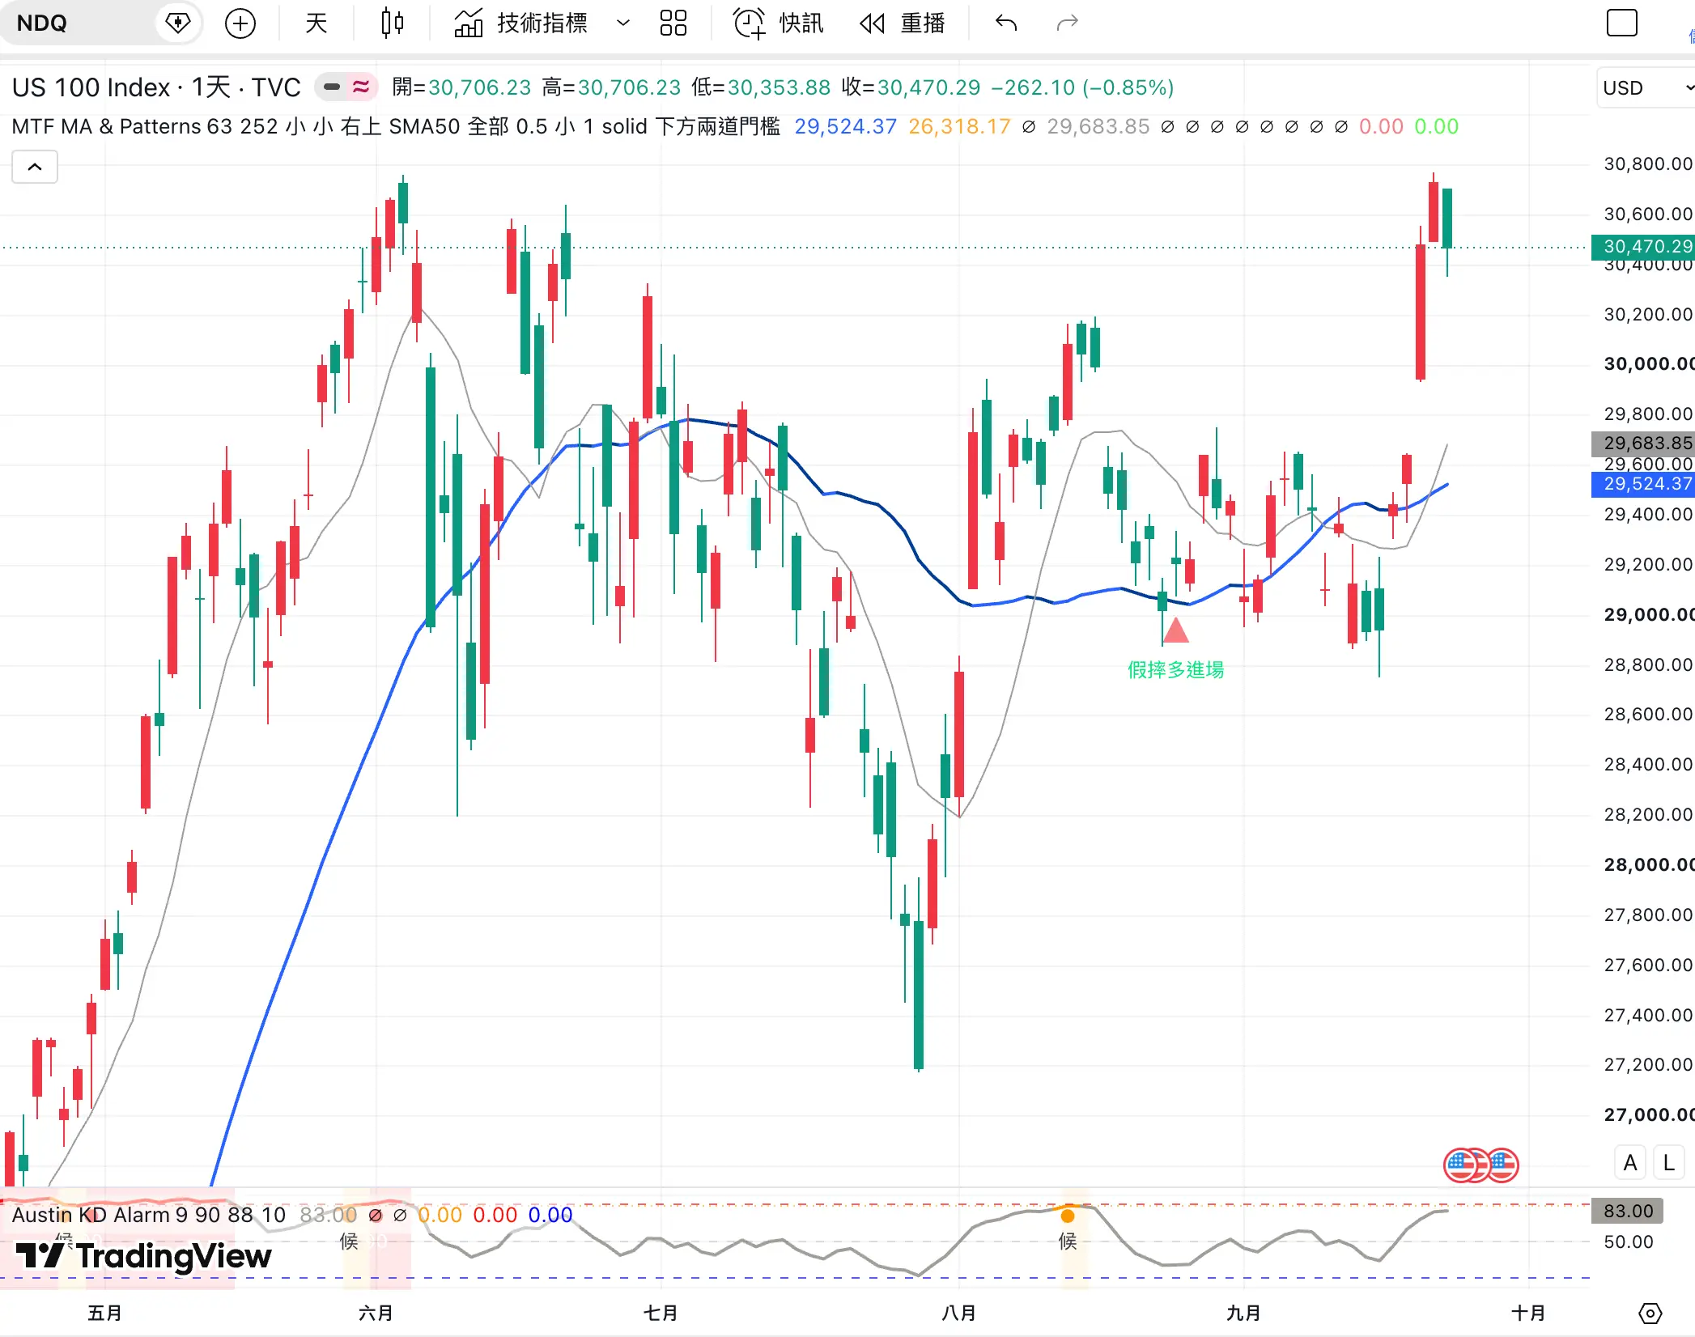
Task: Open the layout setup square icon
Action: pyautogui.click(x=1621, y=23)
